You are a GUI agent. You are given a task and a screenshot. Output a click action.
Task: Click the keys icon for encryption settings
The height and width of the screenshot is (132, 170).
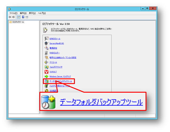tap(47, 58)
